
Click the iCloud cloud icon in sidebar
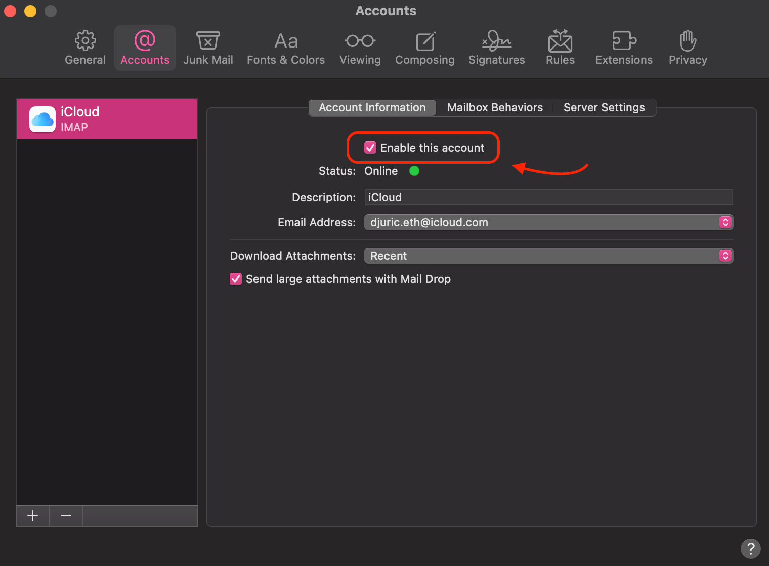(42, 119)
